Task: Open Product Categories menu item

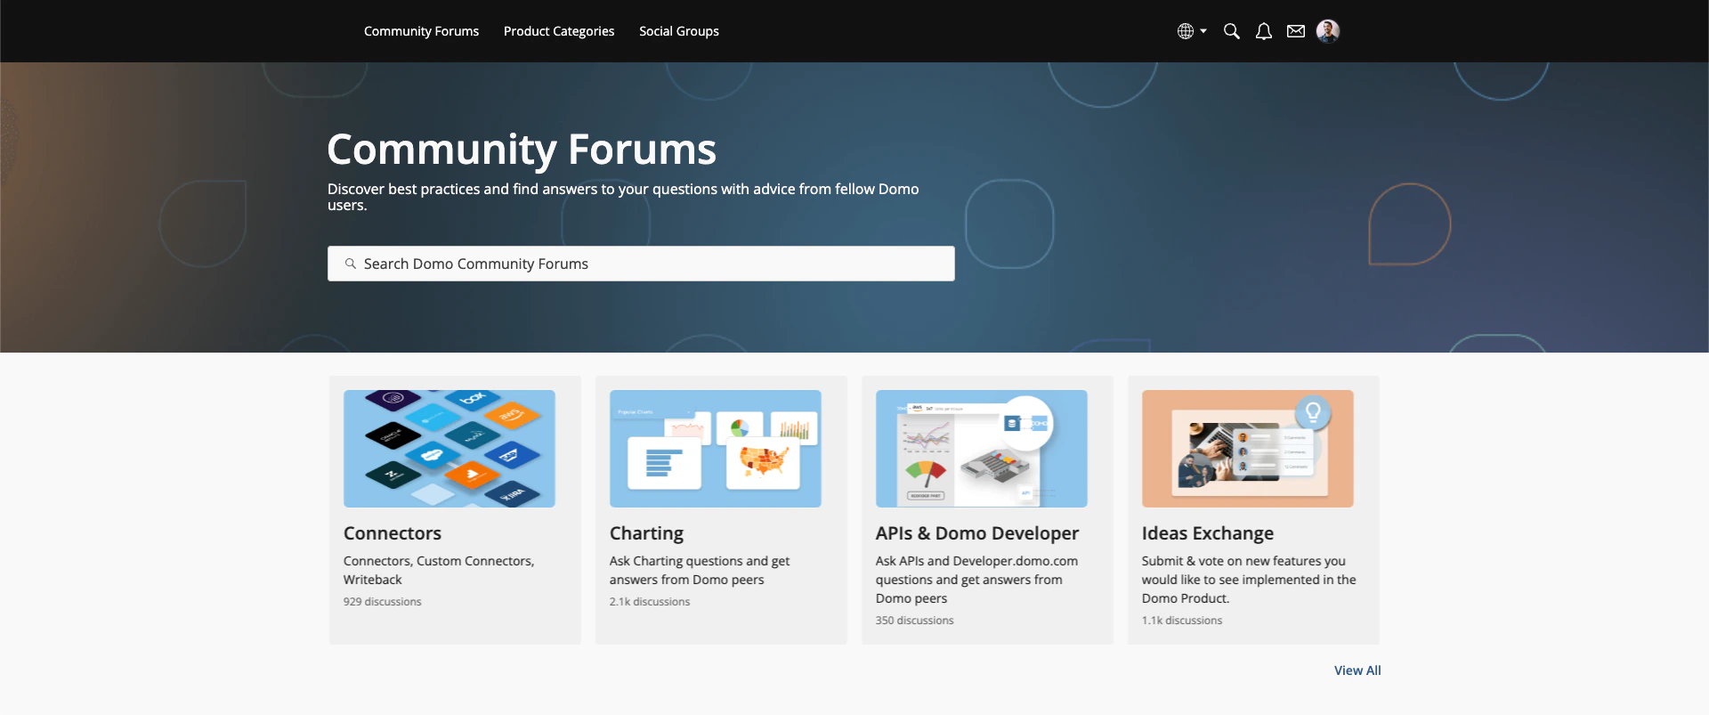Action: [x=559, y=31]
